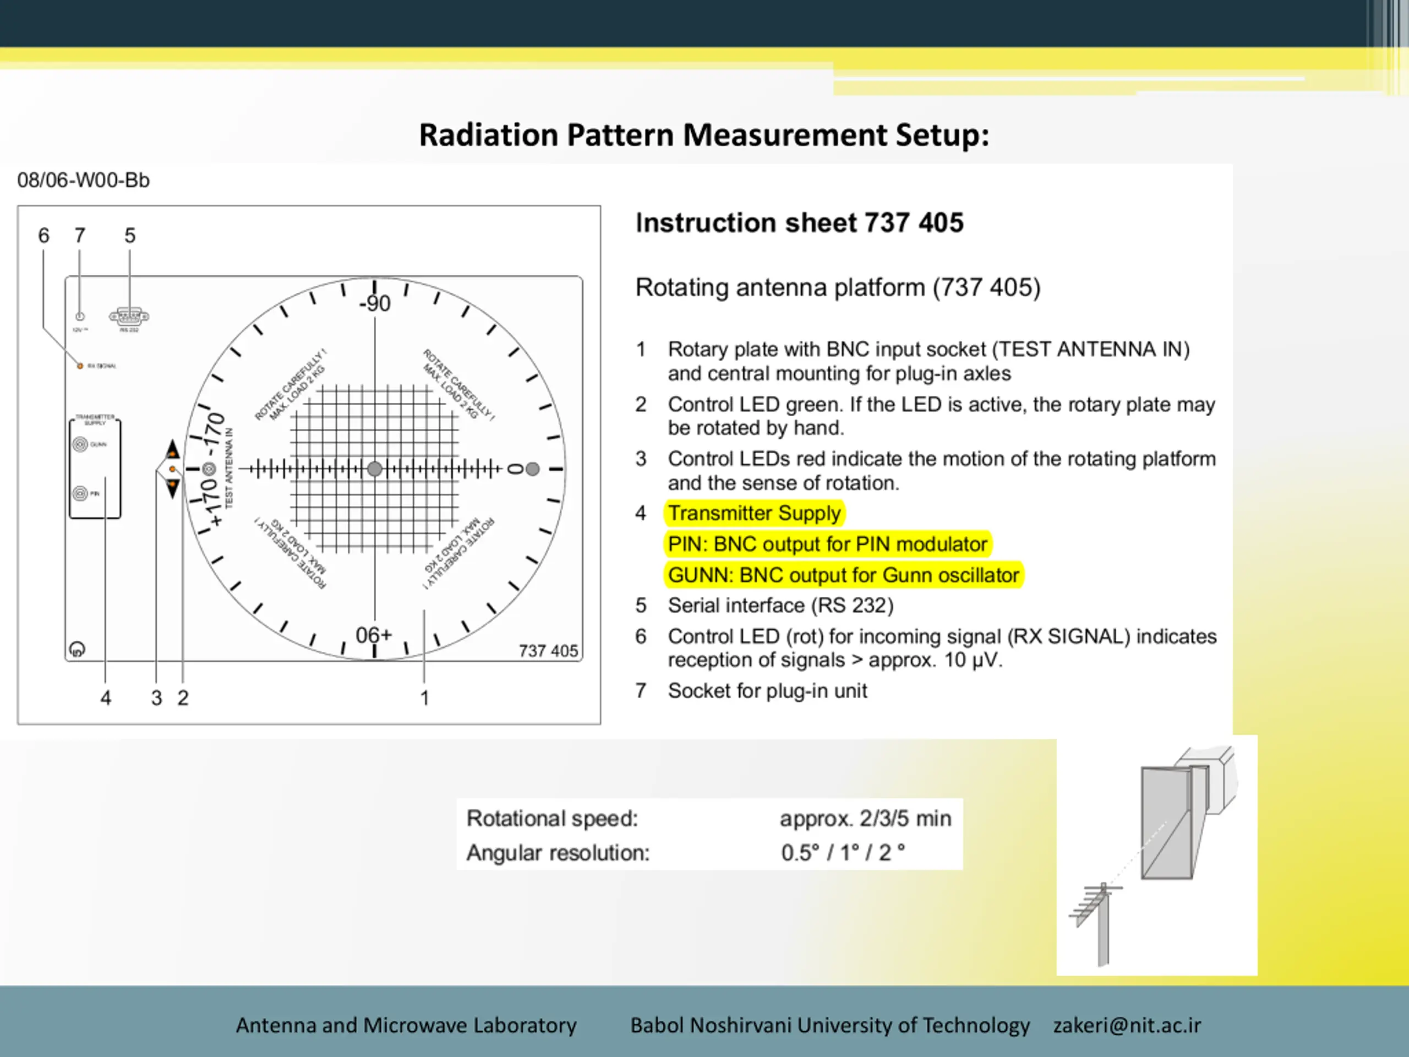This screenshot has width=1409, height=1057.
Task: Click Babol Noshirvani University of Technology footer
Action: click(830, 1025)
